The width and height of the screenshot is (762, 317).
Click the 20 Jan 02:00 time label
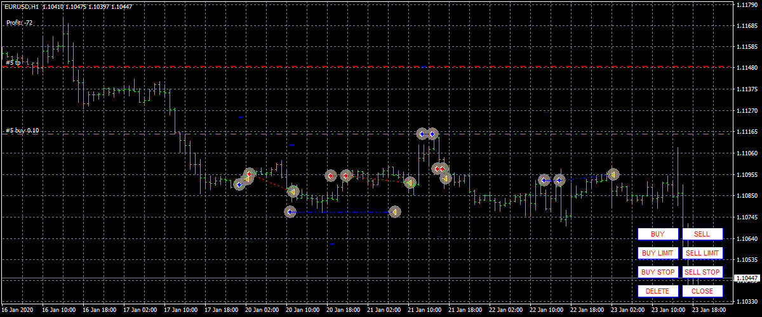(261, 311)
